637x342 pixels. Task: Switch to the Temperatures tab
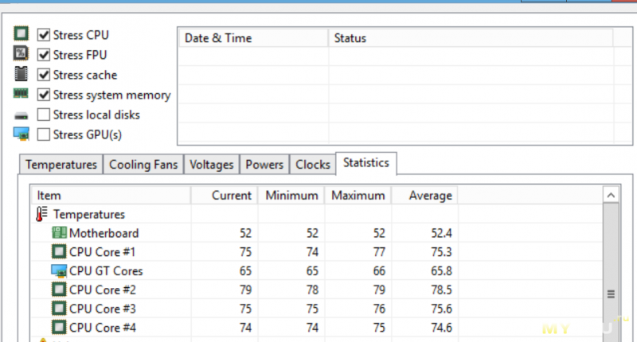[x=61, y=165]
